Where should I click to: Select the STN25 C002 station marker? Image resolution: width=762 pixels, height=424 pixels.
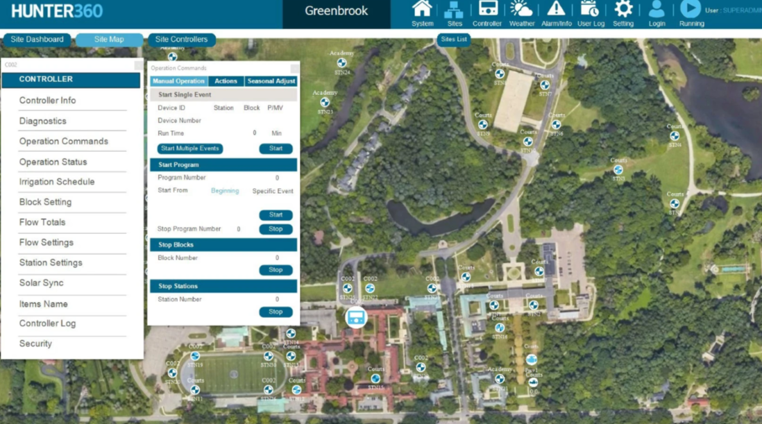[x=347, y=289]
